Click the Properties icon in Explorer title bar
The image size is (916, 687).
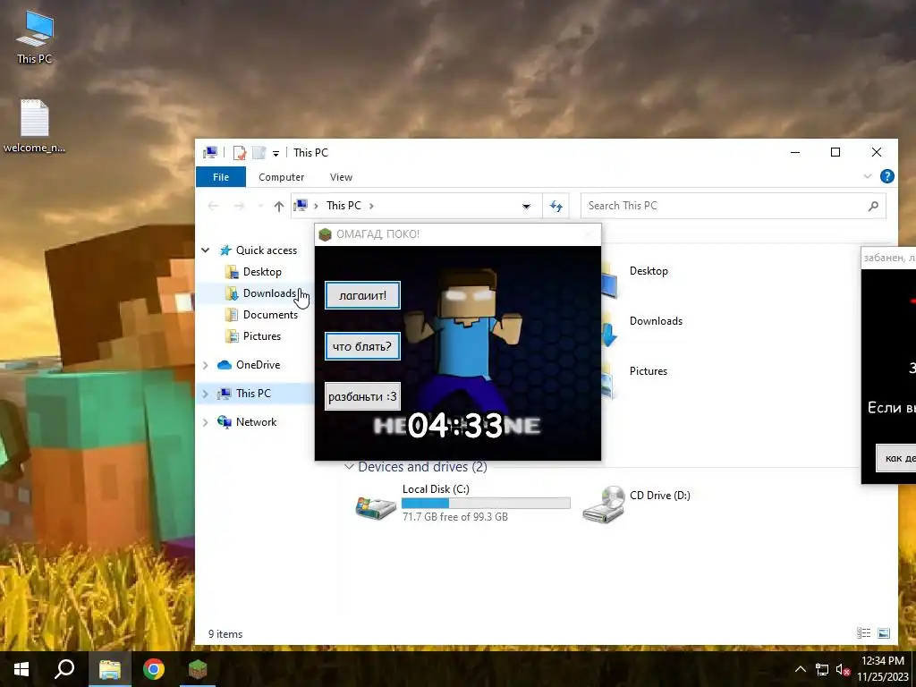(x=240, y=153)
